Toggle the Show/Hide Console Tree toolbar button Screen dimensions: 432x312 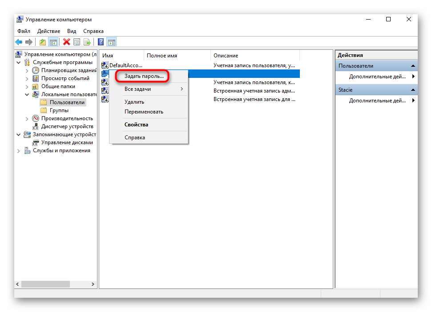click(53, 42)
